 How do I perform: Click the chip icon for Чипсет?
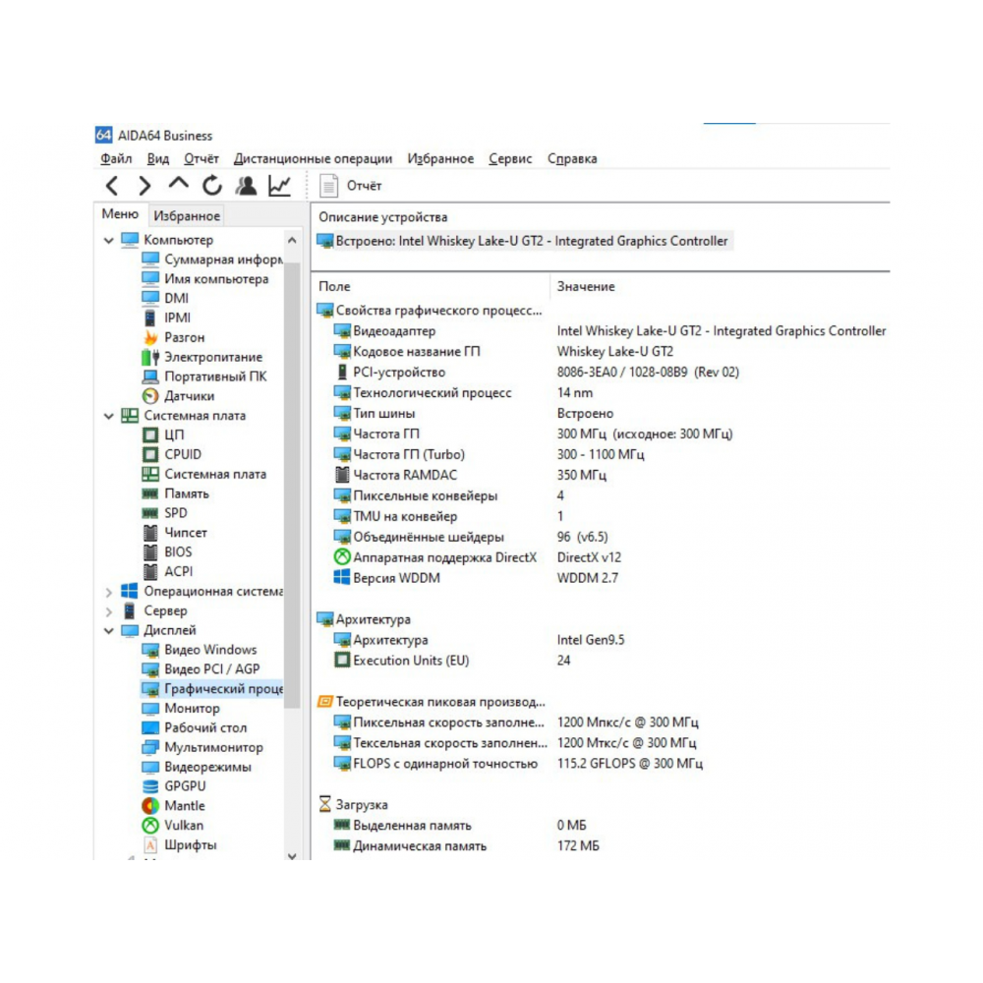pos(150,533)
